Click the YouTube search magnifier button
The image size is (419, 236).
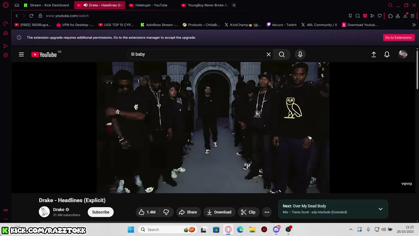point(282,54)
